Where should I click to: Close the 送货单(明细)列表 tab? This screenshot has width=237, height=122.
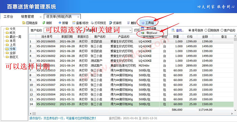click(x=78, y=17)
